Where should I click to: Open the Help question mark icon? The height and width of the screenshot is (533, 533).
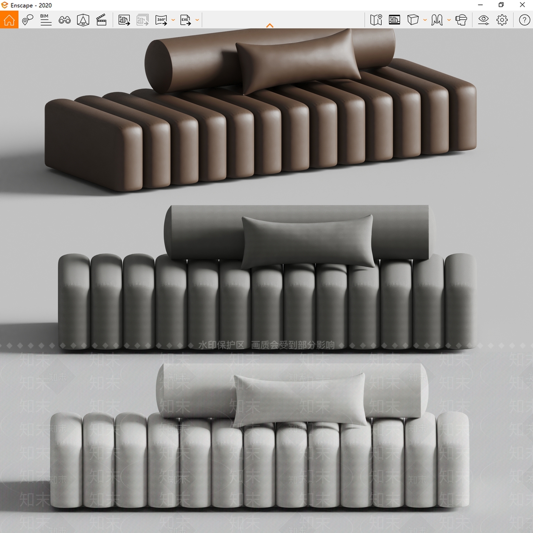click(524, 20)
